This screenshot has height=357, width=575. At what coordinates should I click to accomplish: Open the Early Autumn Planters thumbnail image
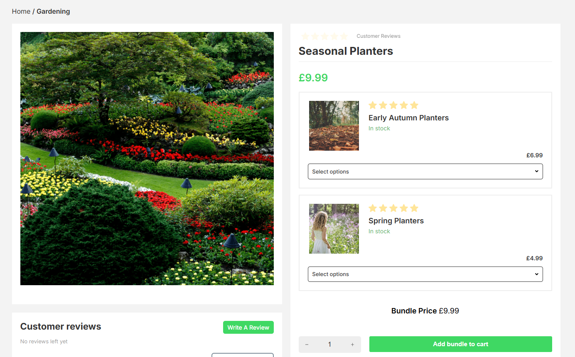pyautogui.click(x=334, y=126)
